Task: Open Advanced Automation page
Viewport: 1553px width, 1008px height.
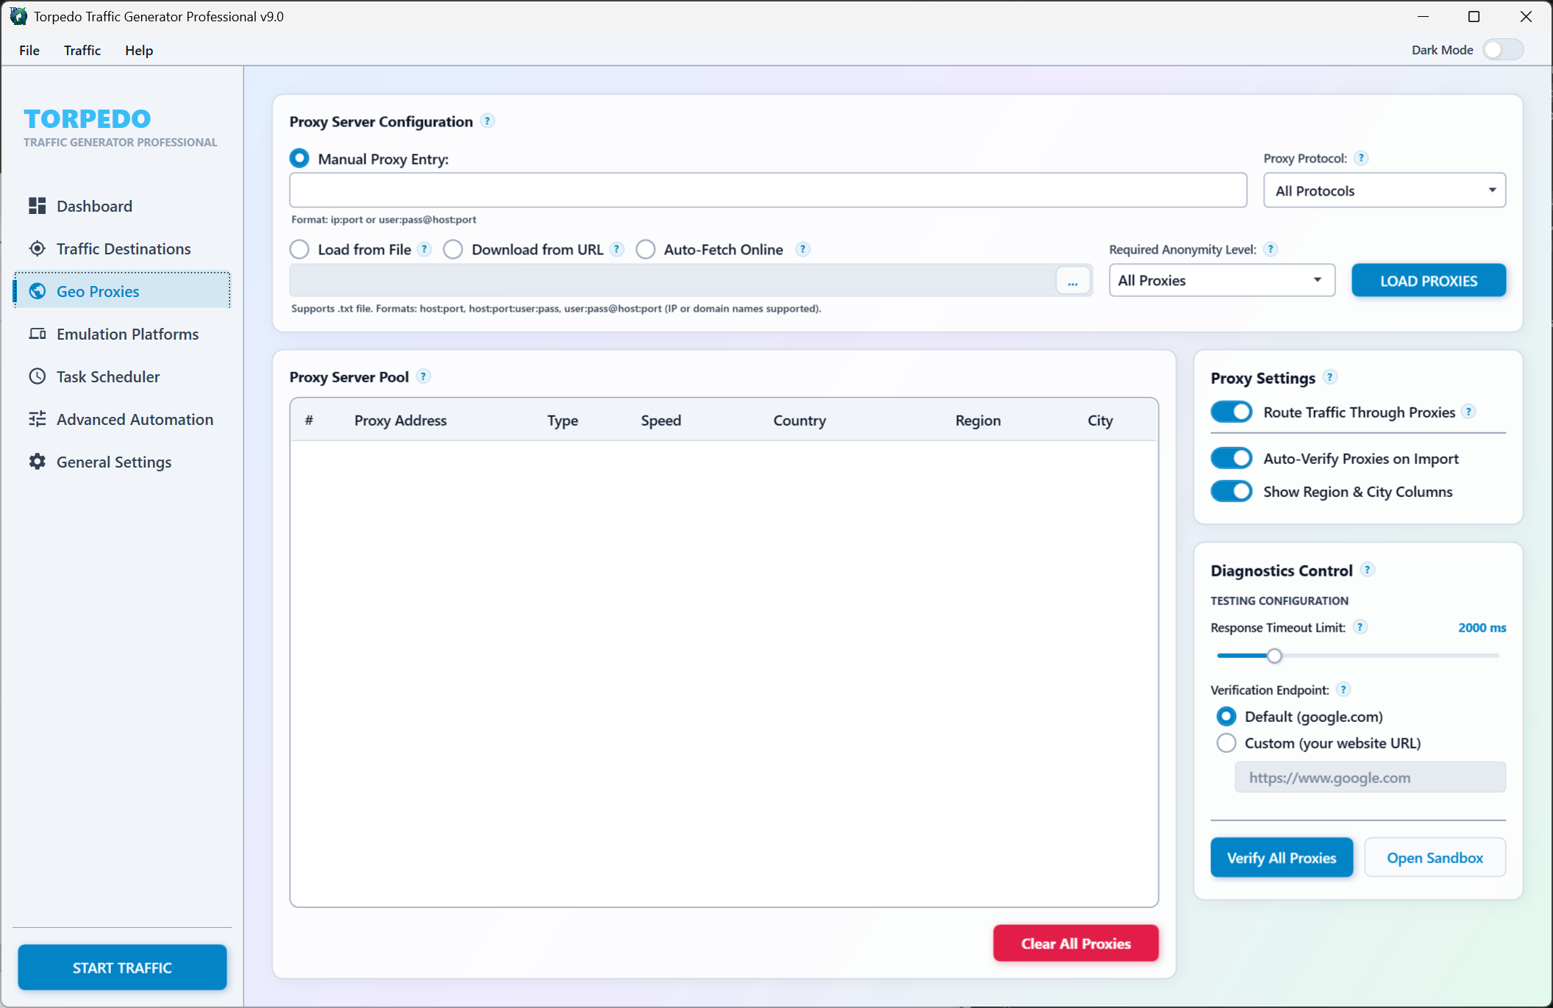Action: (122, 419)
